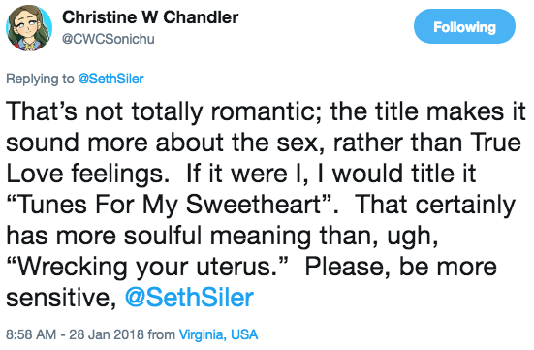Screen dimensions: 534x350
Task: Click the phrase 'sound more about'
Action: tap(114, 143)
